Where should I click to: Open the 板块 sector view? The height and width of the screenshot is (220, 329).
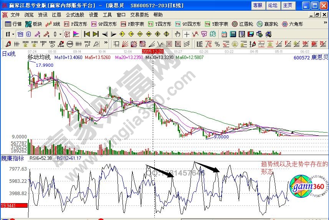[34, 24]
